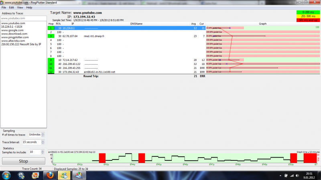Select www.pingplotter.com from the address list

(14, 37)
